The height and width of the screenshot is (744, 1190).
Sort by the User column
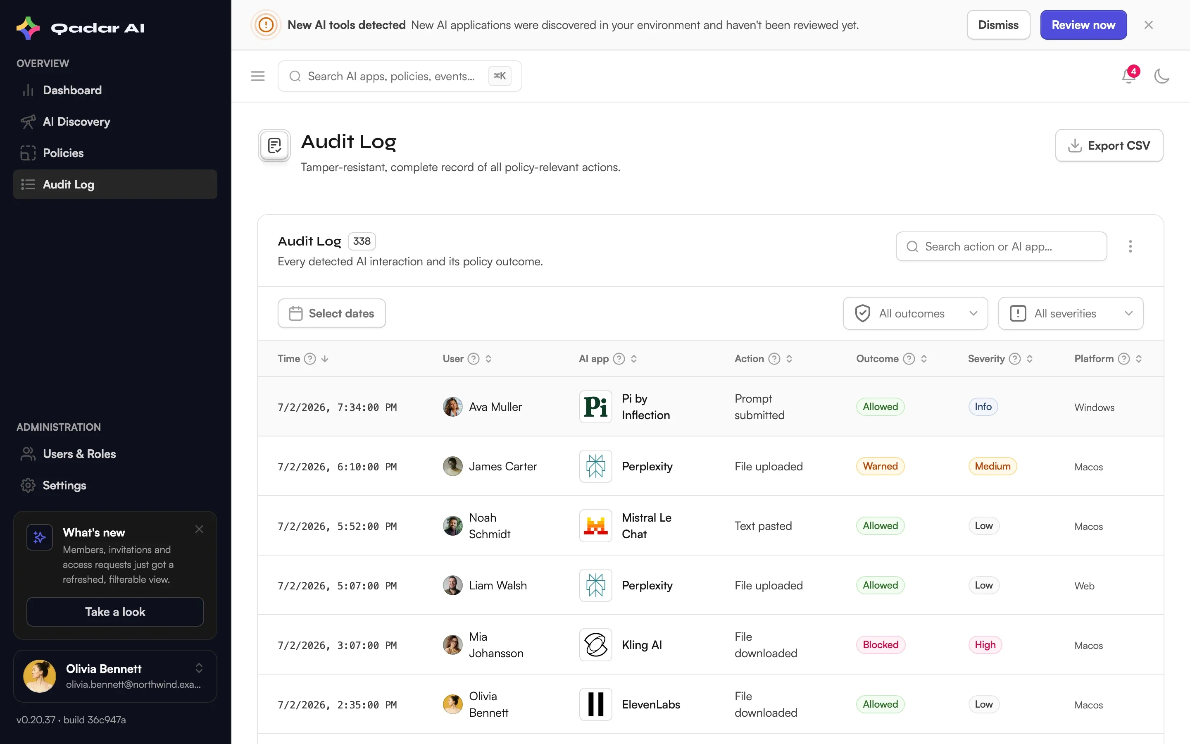click(488, 359)
